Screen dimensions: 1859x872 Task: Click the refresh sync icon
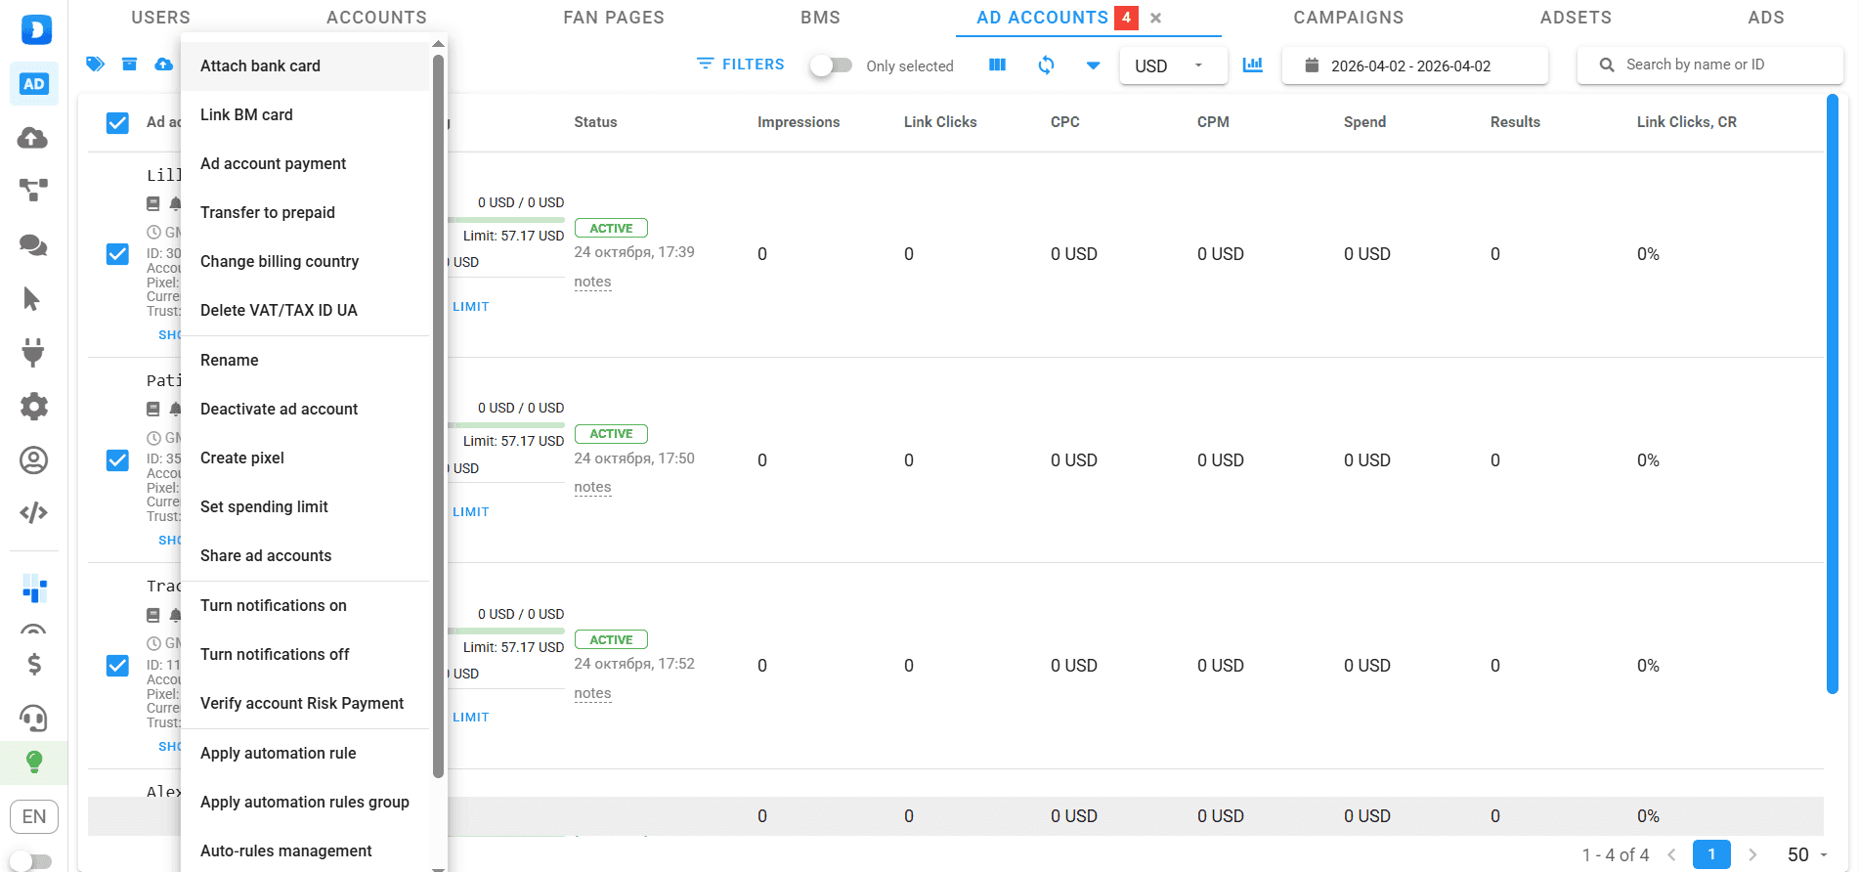[1046, 65]
